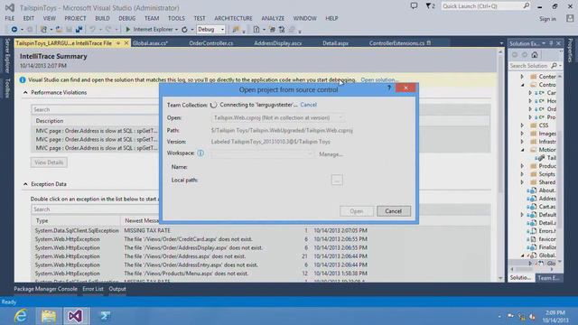Click the feedback speech bubble icon
578x325 pixels.
pyautogui.click(x=414, y=6)
